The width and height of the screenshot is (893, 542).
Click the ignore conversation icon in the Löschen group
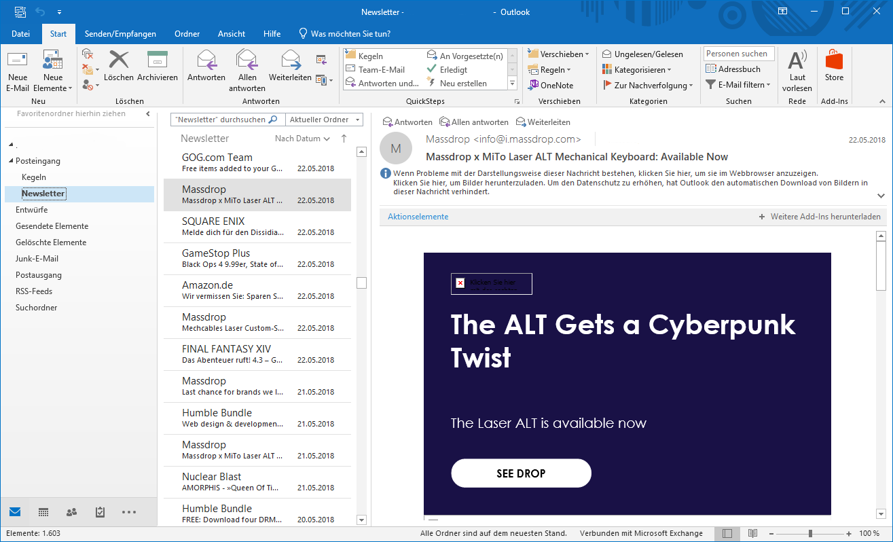88,53
